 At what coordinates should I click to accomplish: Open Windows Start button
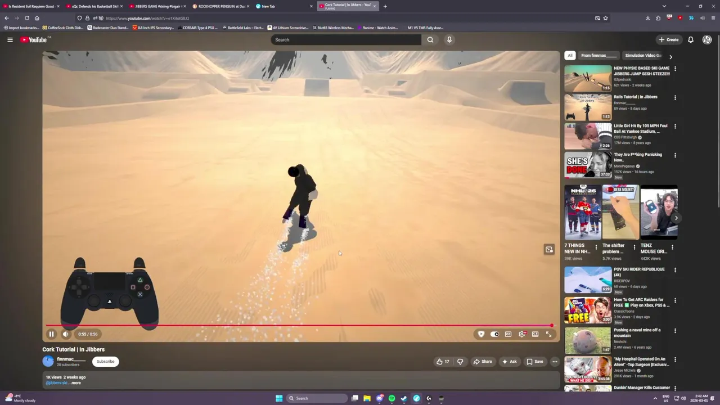coord(279,398)
